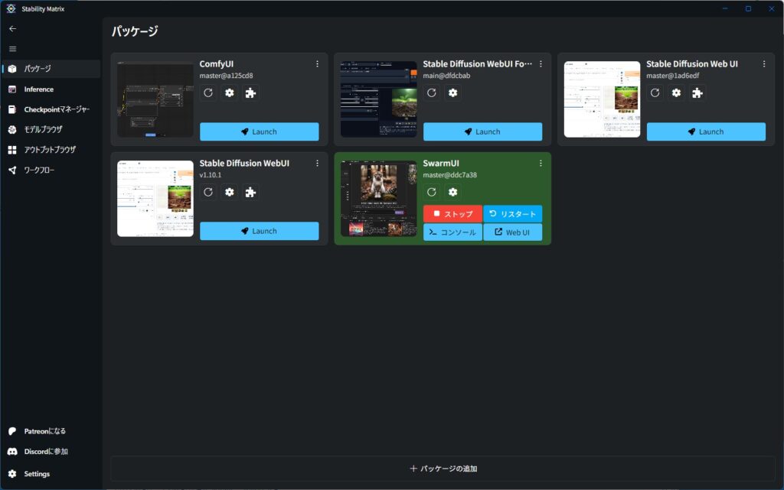Stop SwarmUI with the red ストップ button
The image size is (784, 490).
(452, 214)
